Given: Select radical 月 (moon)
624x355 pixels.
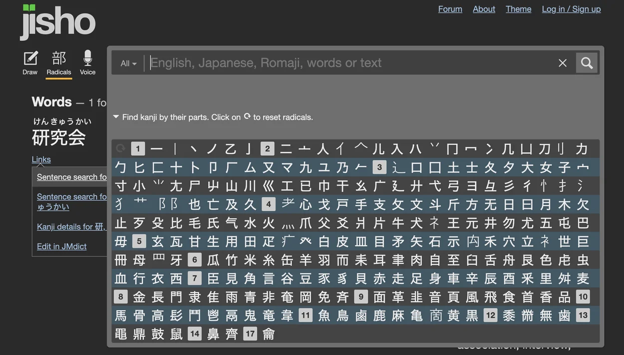Looking at the screenshot, I should (546, 204).
